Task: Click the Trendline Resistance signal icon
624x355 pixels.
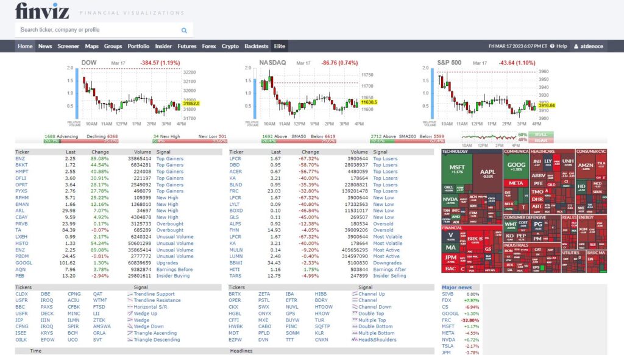Action: click(x=131, y=300)
